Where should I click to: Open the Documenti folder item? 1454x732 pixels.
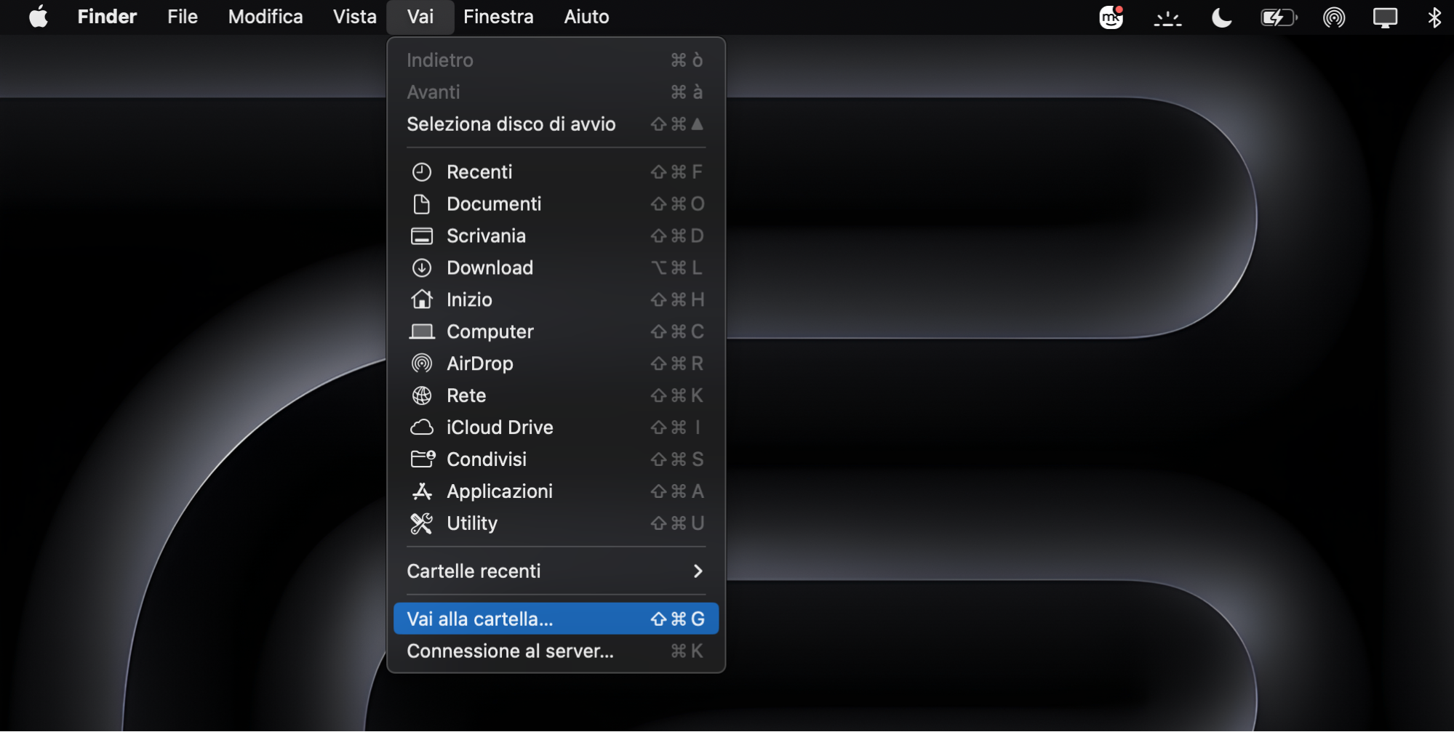493,204
